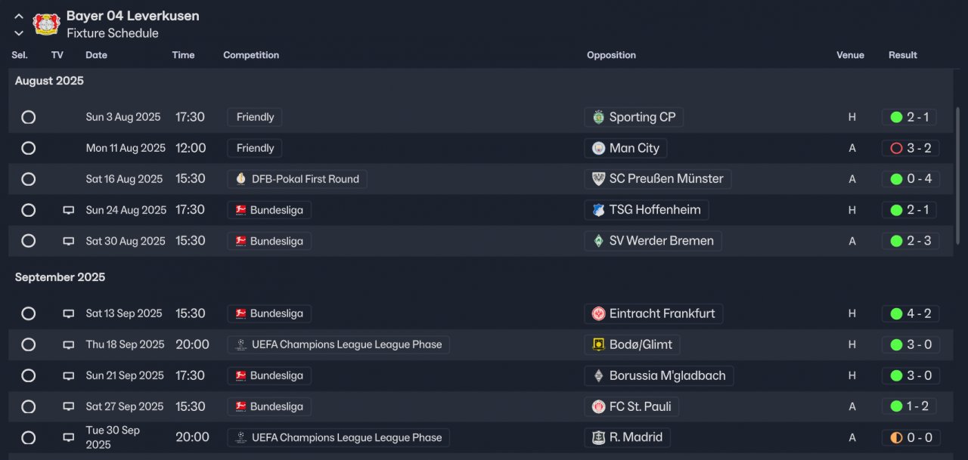Click the Eintracht Frankfurt badge icon
This screenshot has width=968, height=460.
(x=598, y=313)
